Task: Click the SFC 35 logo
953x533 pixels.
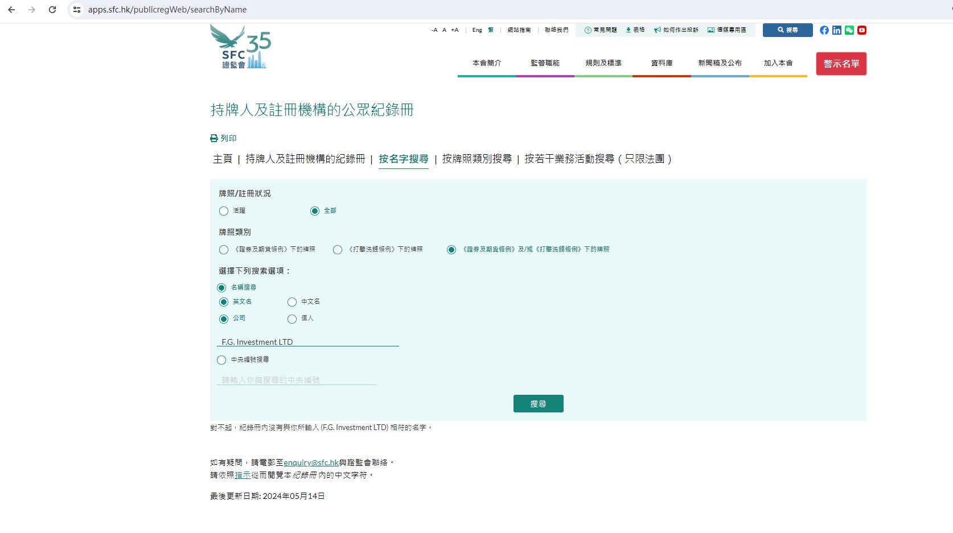Action: point(241,47)
